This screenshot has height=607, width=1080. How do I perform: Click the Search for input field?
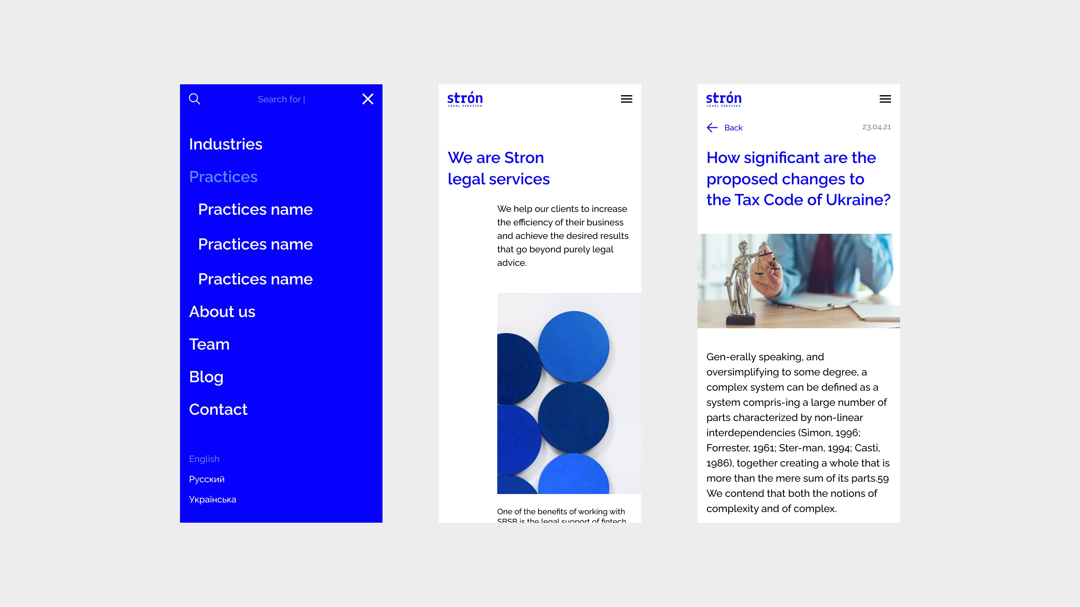[x=281, y=99]
